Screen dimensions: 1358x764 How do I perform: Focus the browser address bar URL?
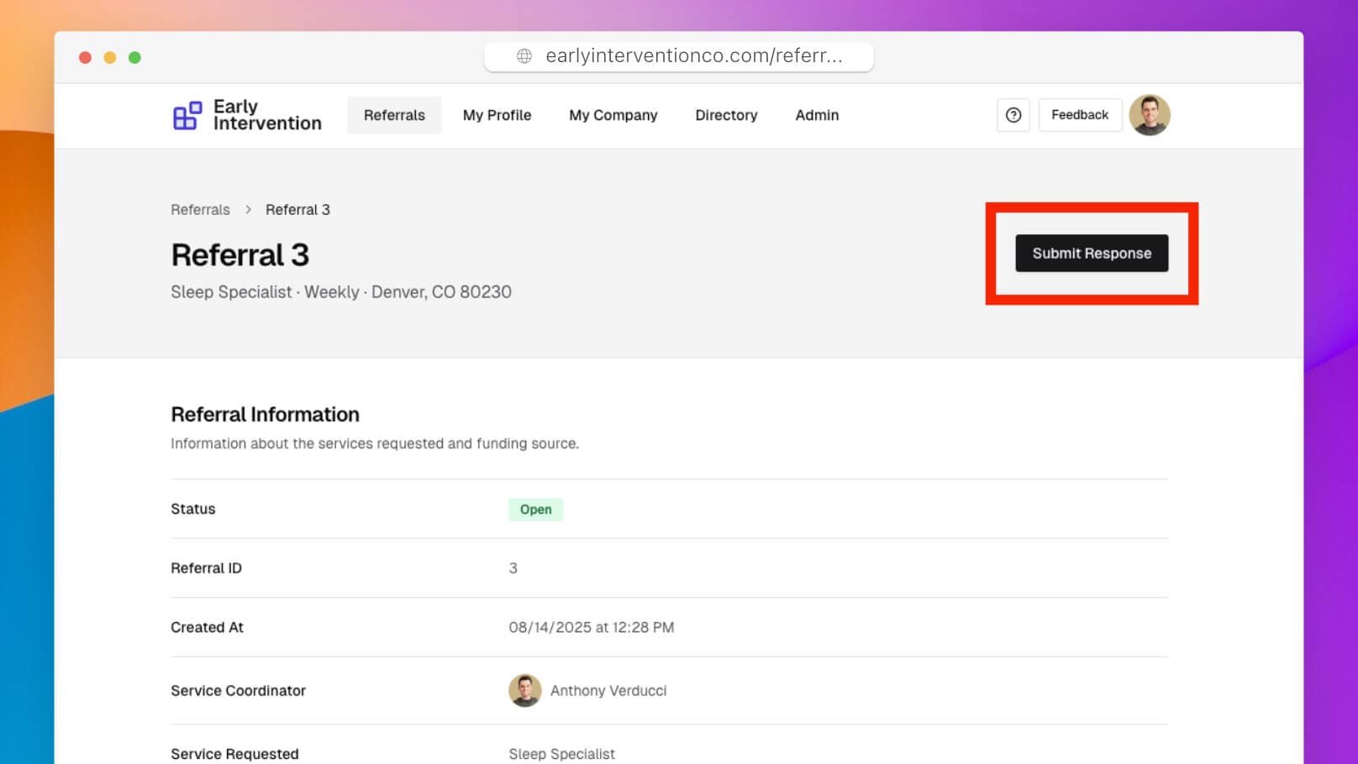[x=693, y=56]
